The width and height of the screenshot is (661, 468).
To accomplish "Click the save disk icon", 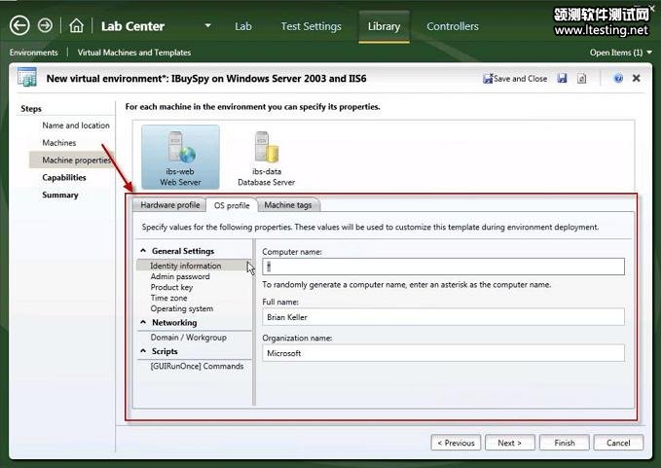I will pyautogui.click(x=563, y=78).
